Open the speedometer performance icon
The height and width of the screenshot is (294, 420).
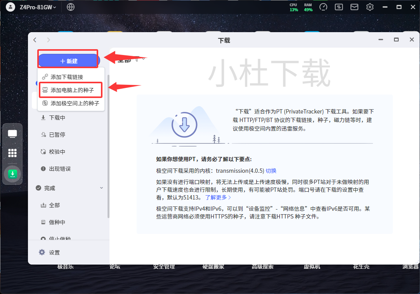323,7
